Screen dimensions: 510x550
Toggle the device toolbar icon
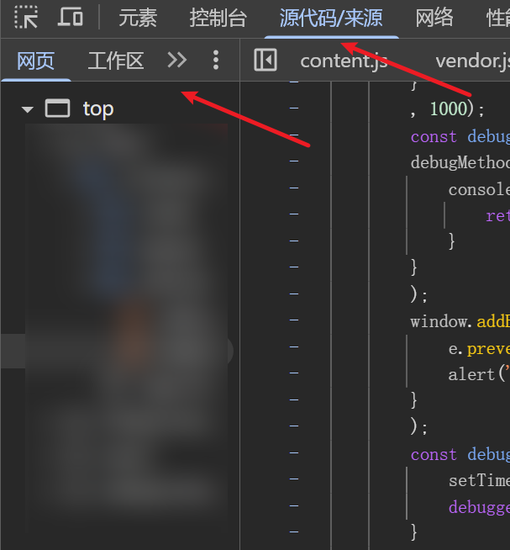pyautogui.click(x=71, y=17)
